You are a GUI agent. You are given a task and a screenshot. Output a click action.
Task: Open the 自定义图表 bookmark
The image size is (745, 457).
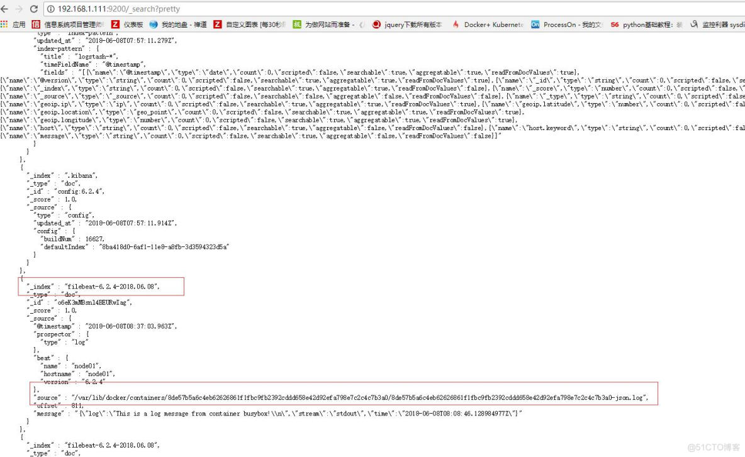pyautogui.click(x=249, y=25)
